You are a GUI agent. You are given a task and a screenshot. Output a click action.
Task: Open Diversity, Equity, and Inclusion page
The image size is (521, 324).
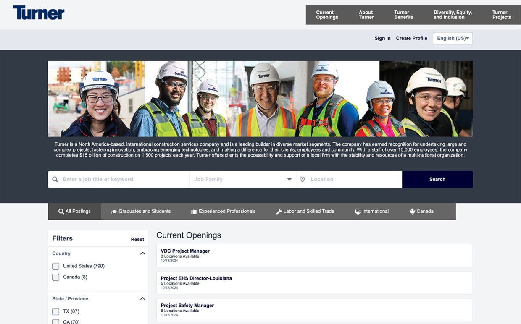453,15
